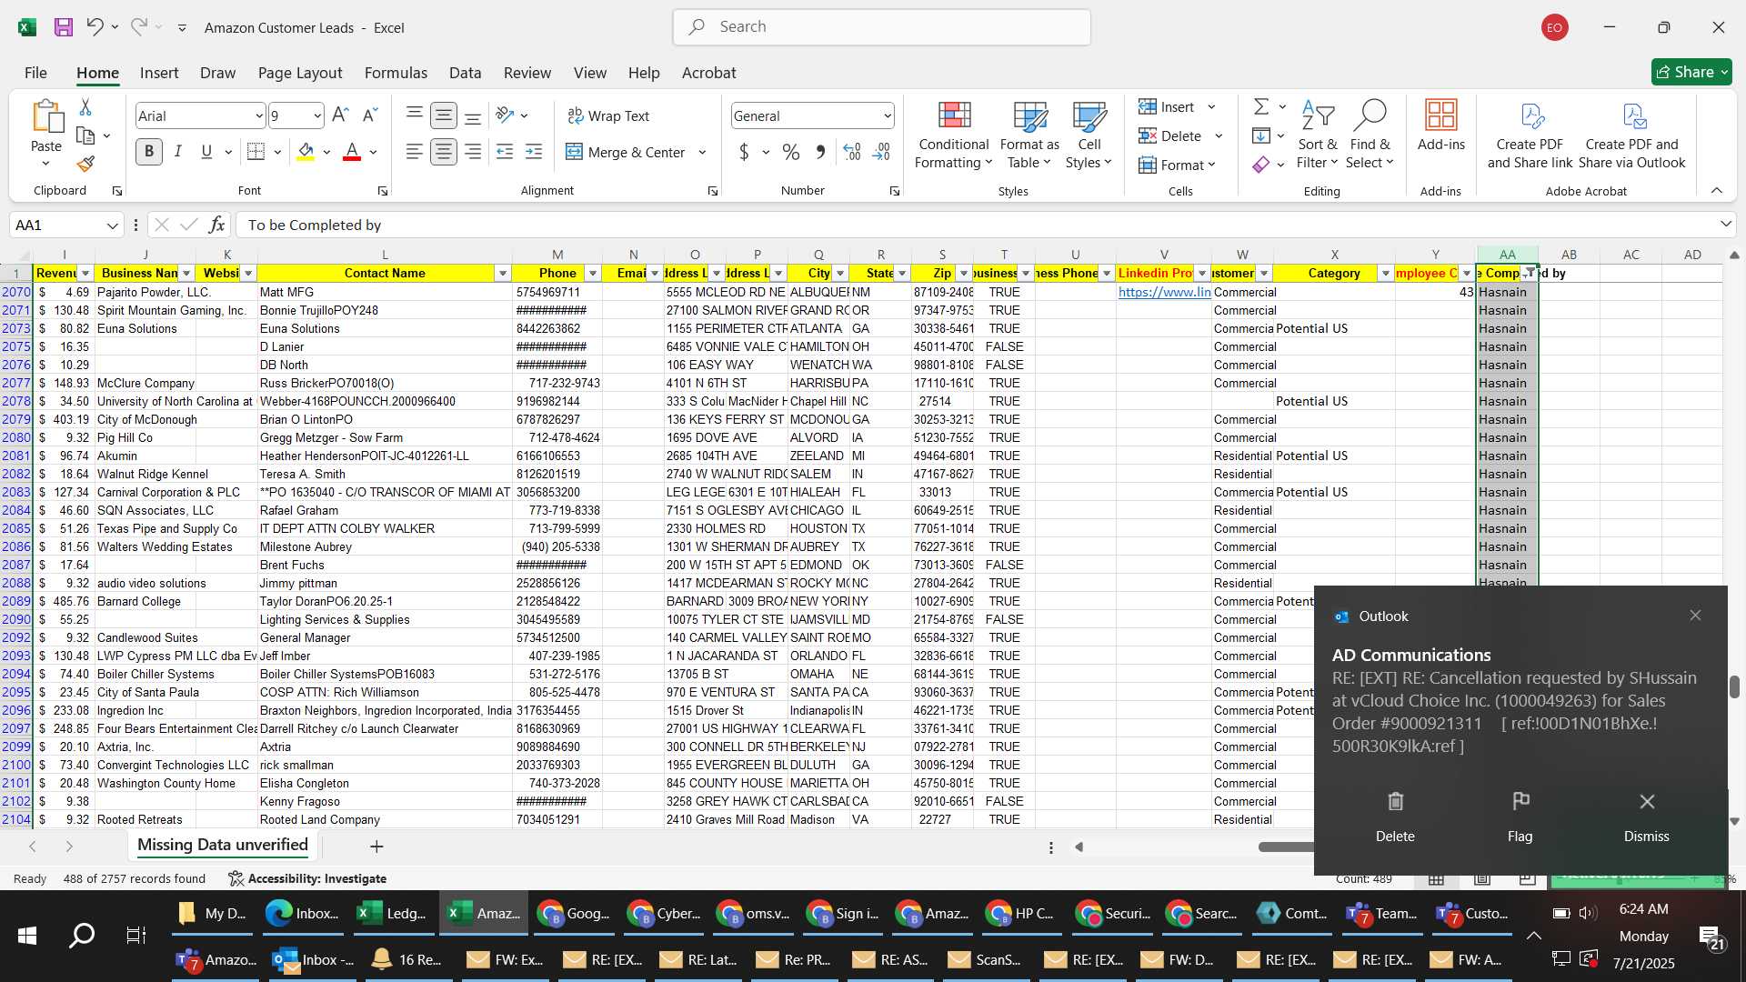Image resolution: width=1746 pixels, height=982 pixels.
Task: Open the font name Arial dropdown
Action: 259,115
